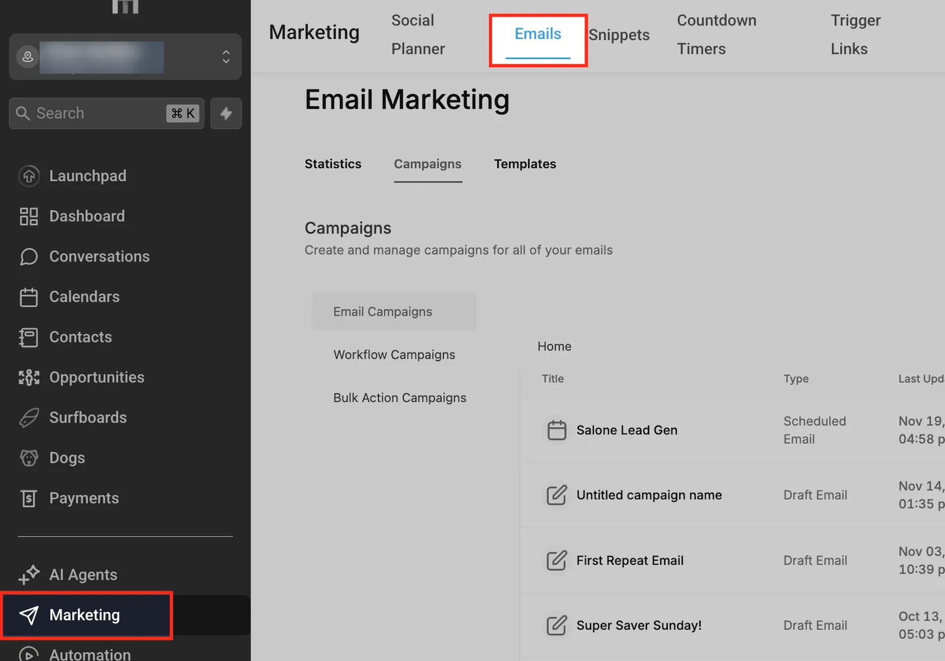Click the Automation sidebar label
Viewport: 945px width, 661px height.
[x=90, y=654]
